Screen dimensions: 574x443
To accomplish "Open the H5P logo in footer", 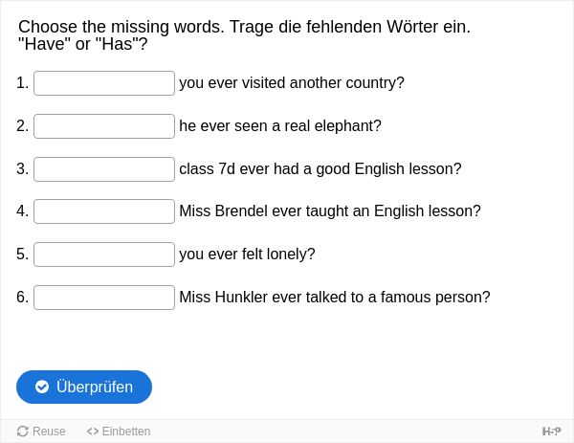I will (551, 432).
